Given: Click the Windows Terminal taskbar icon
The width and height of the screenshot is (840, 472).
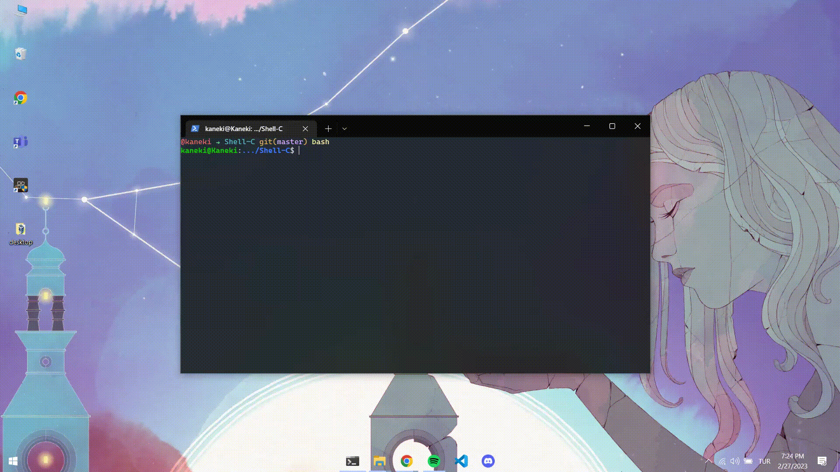Looking at the screenshot, I should [353, 461].
